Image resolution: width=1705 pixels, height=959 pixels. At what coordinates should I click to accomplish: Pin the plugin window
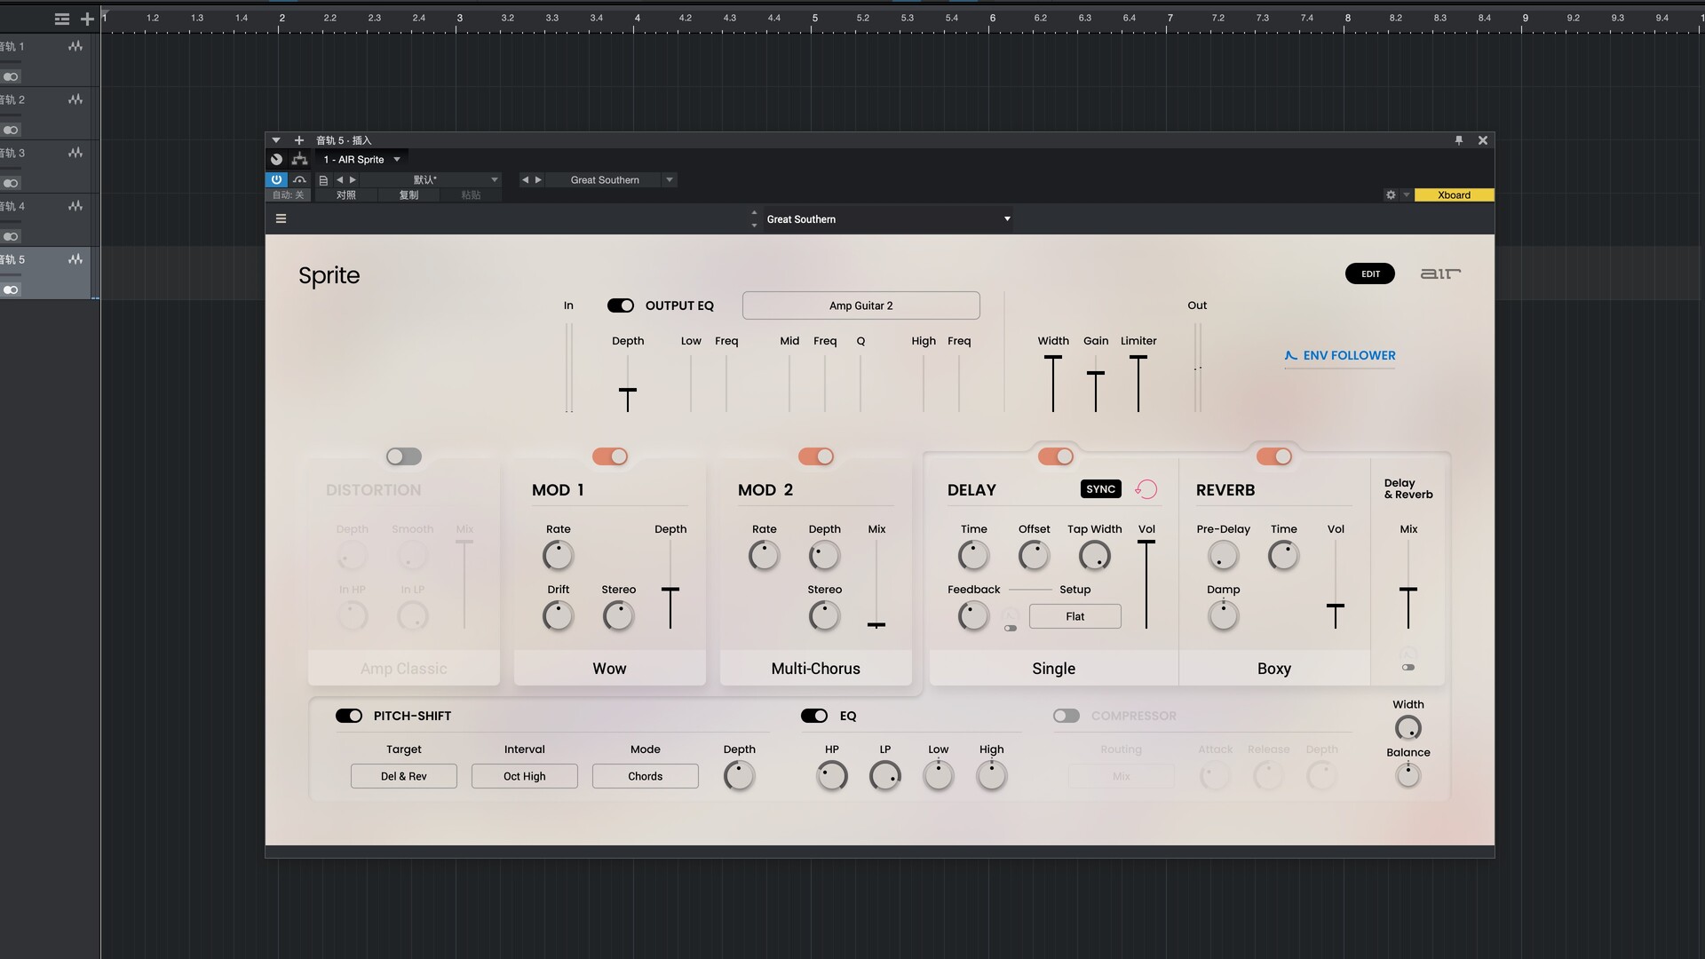pyautogui.click(x=1458, y=140)
